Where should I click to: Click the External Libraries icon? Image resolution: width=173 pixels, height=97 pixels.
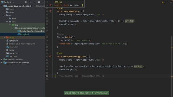5,59
